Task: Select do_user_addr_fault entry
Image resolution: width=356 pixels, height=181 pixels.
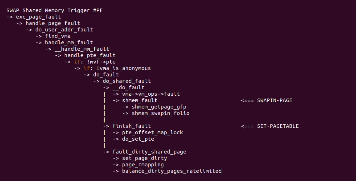Action: tap(64, 30)
